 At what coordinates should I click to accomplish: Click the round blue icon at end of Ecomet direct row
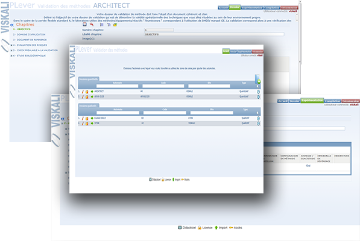pyautogui.click(x=258, y=118)
